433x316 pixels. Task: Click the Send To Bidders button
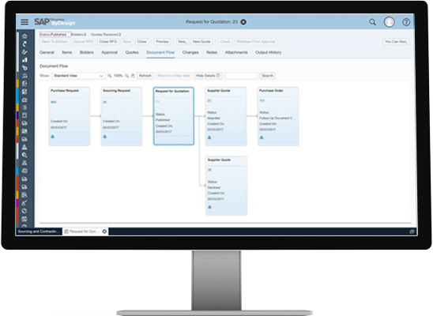pos(55,42)
